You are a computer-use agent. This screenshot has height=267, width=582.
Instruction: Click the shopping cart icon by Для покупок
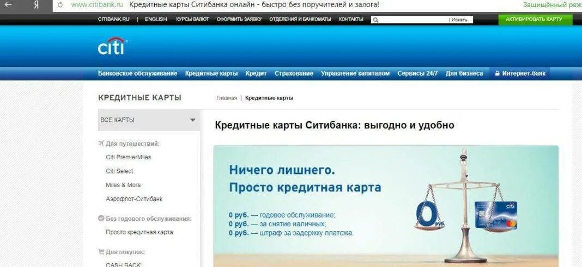pyautogui.click(x=101, y=252)
